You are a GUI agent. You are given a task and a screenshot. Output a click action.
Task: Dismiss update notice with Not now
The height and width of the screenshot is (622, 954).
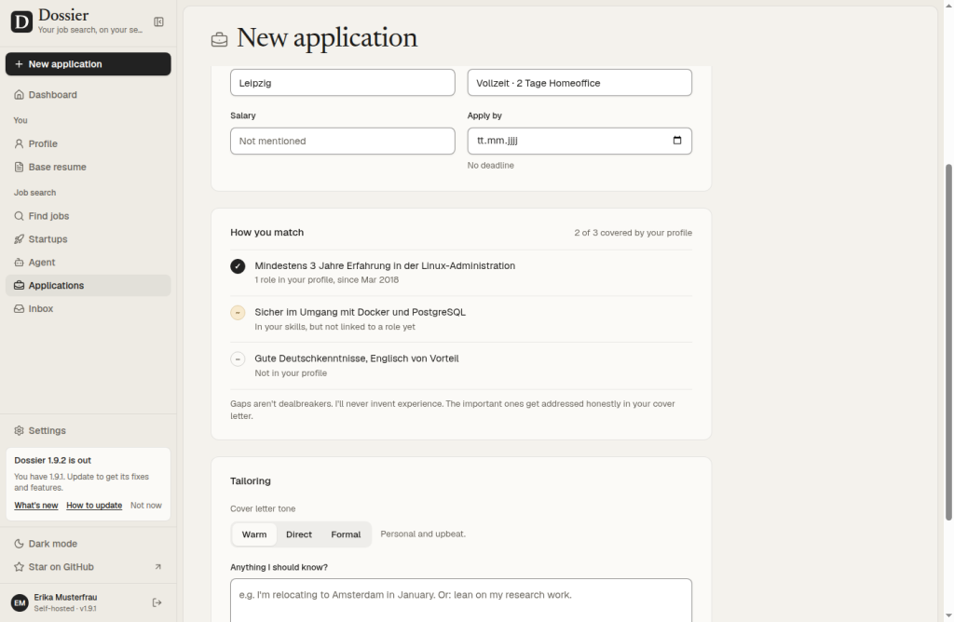[x=146, y=506]
